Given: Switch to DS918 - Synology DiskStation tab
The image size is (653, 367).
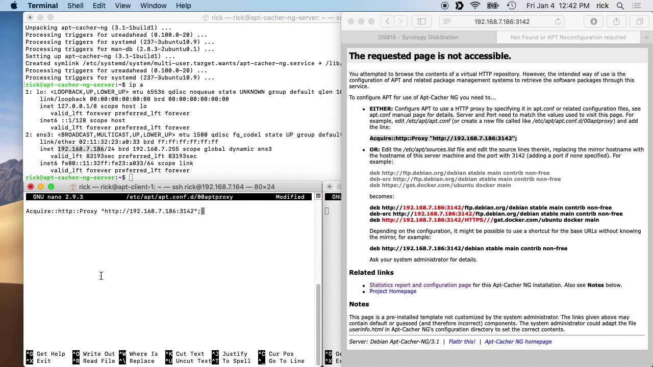Looking at the screenshot, I should [x=418, y=37].
